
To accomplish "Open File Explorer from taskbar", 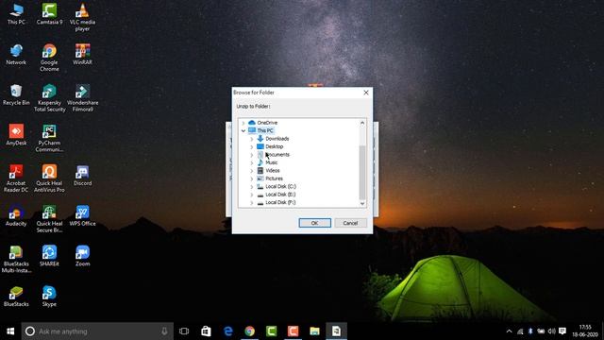I will pos(314,331).
